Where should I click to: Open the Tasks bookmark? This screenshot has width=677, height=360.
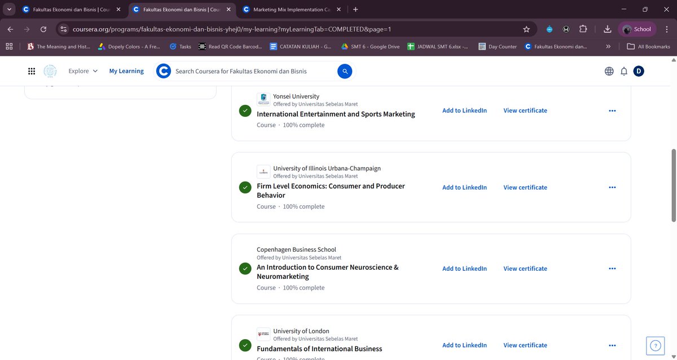(181, 47)
